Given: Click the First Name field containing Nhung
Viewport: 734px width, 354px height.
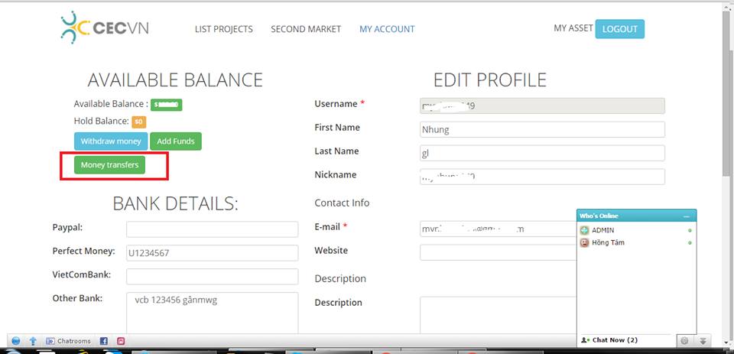Looking at the screenshot, I should click(x=542, y=130).
